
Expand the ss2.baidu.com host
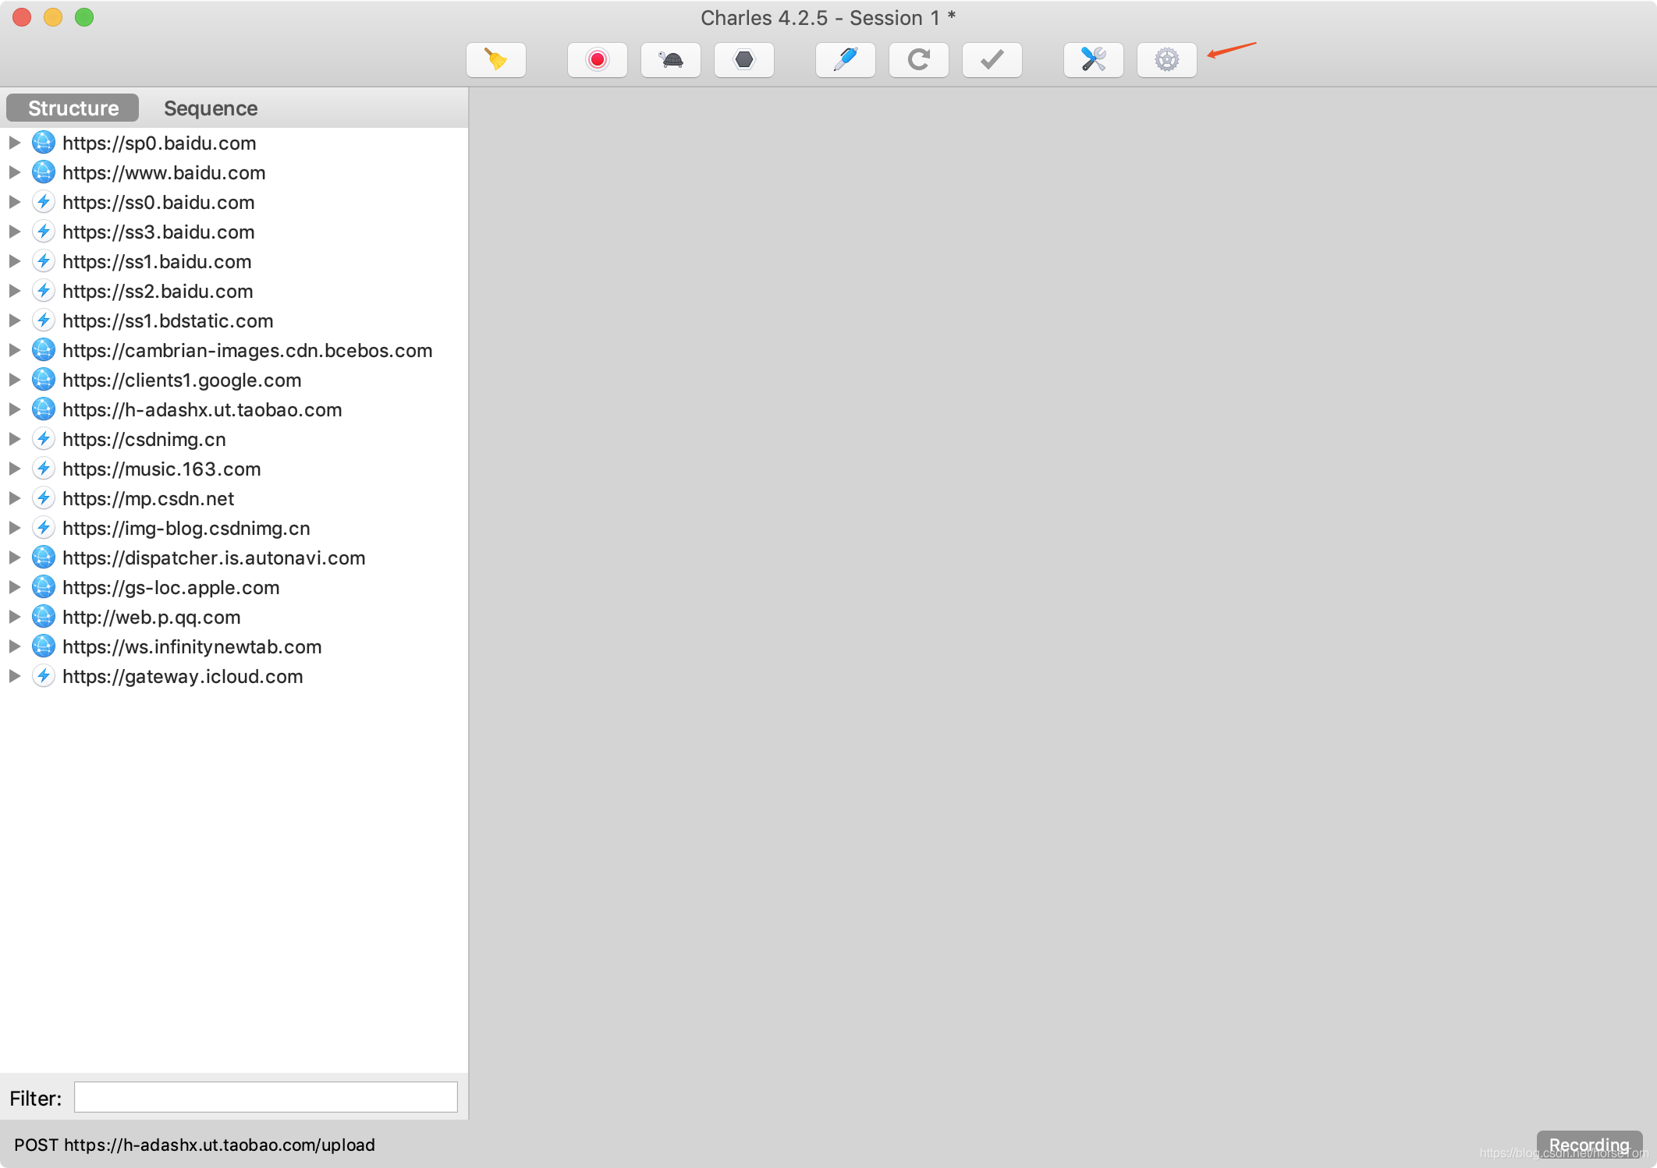click(14, 291)
